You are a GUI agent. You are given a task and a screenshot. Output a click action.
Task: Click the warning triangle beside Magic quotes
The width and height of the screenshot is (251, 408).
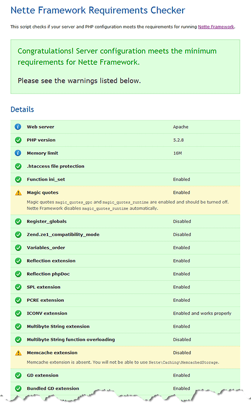pos(18,193)
